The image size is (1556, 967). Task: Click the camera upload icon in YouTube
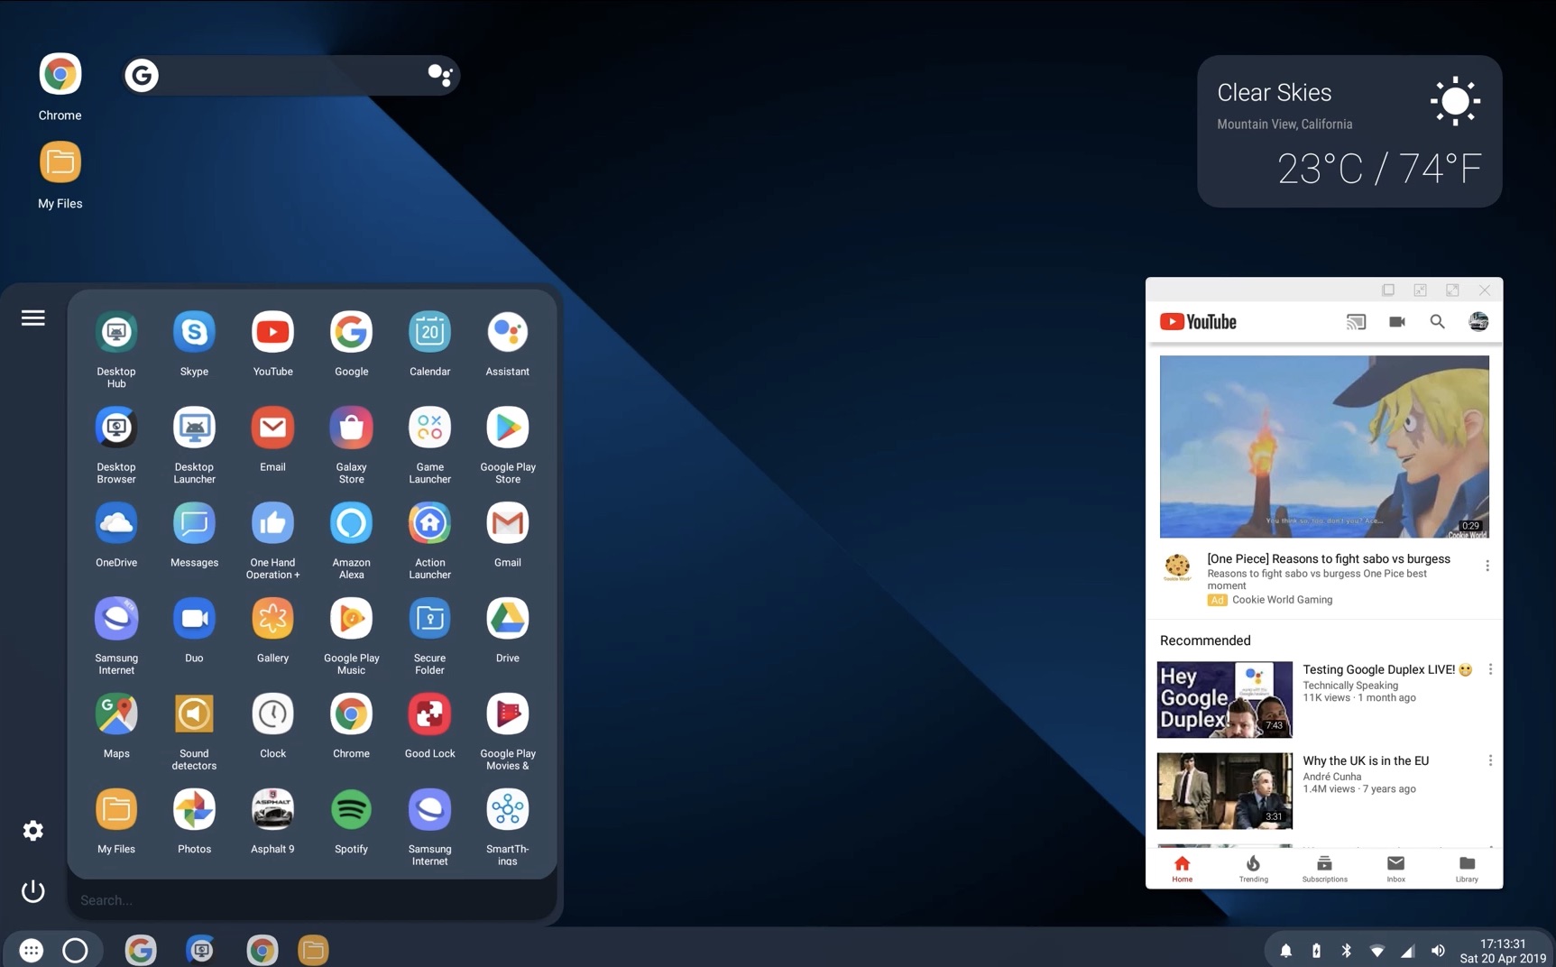tap(1397, 322)
